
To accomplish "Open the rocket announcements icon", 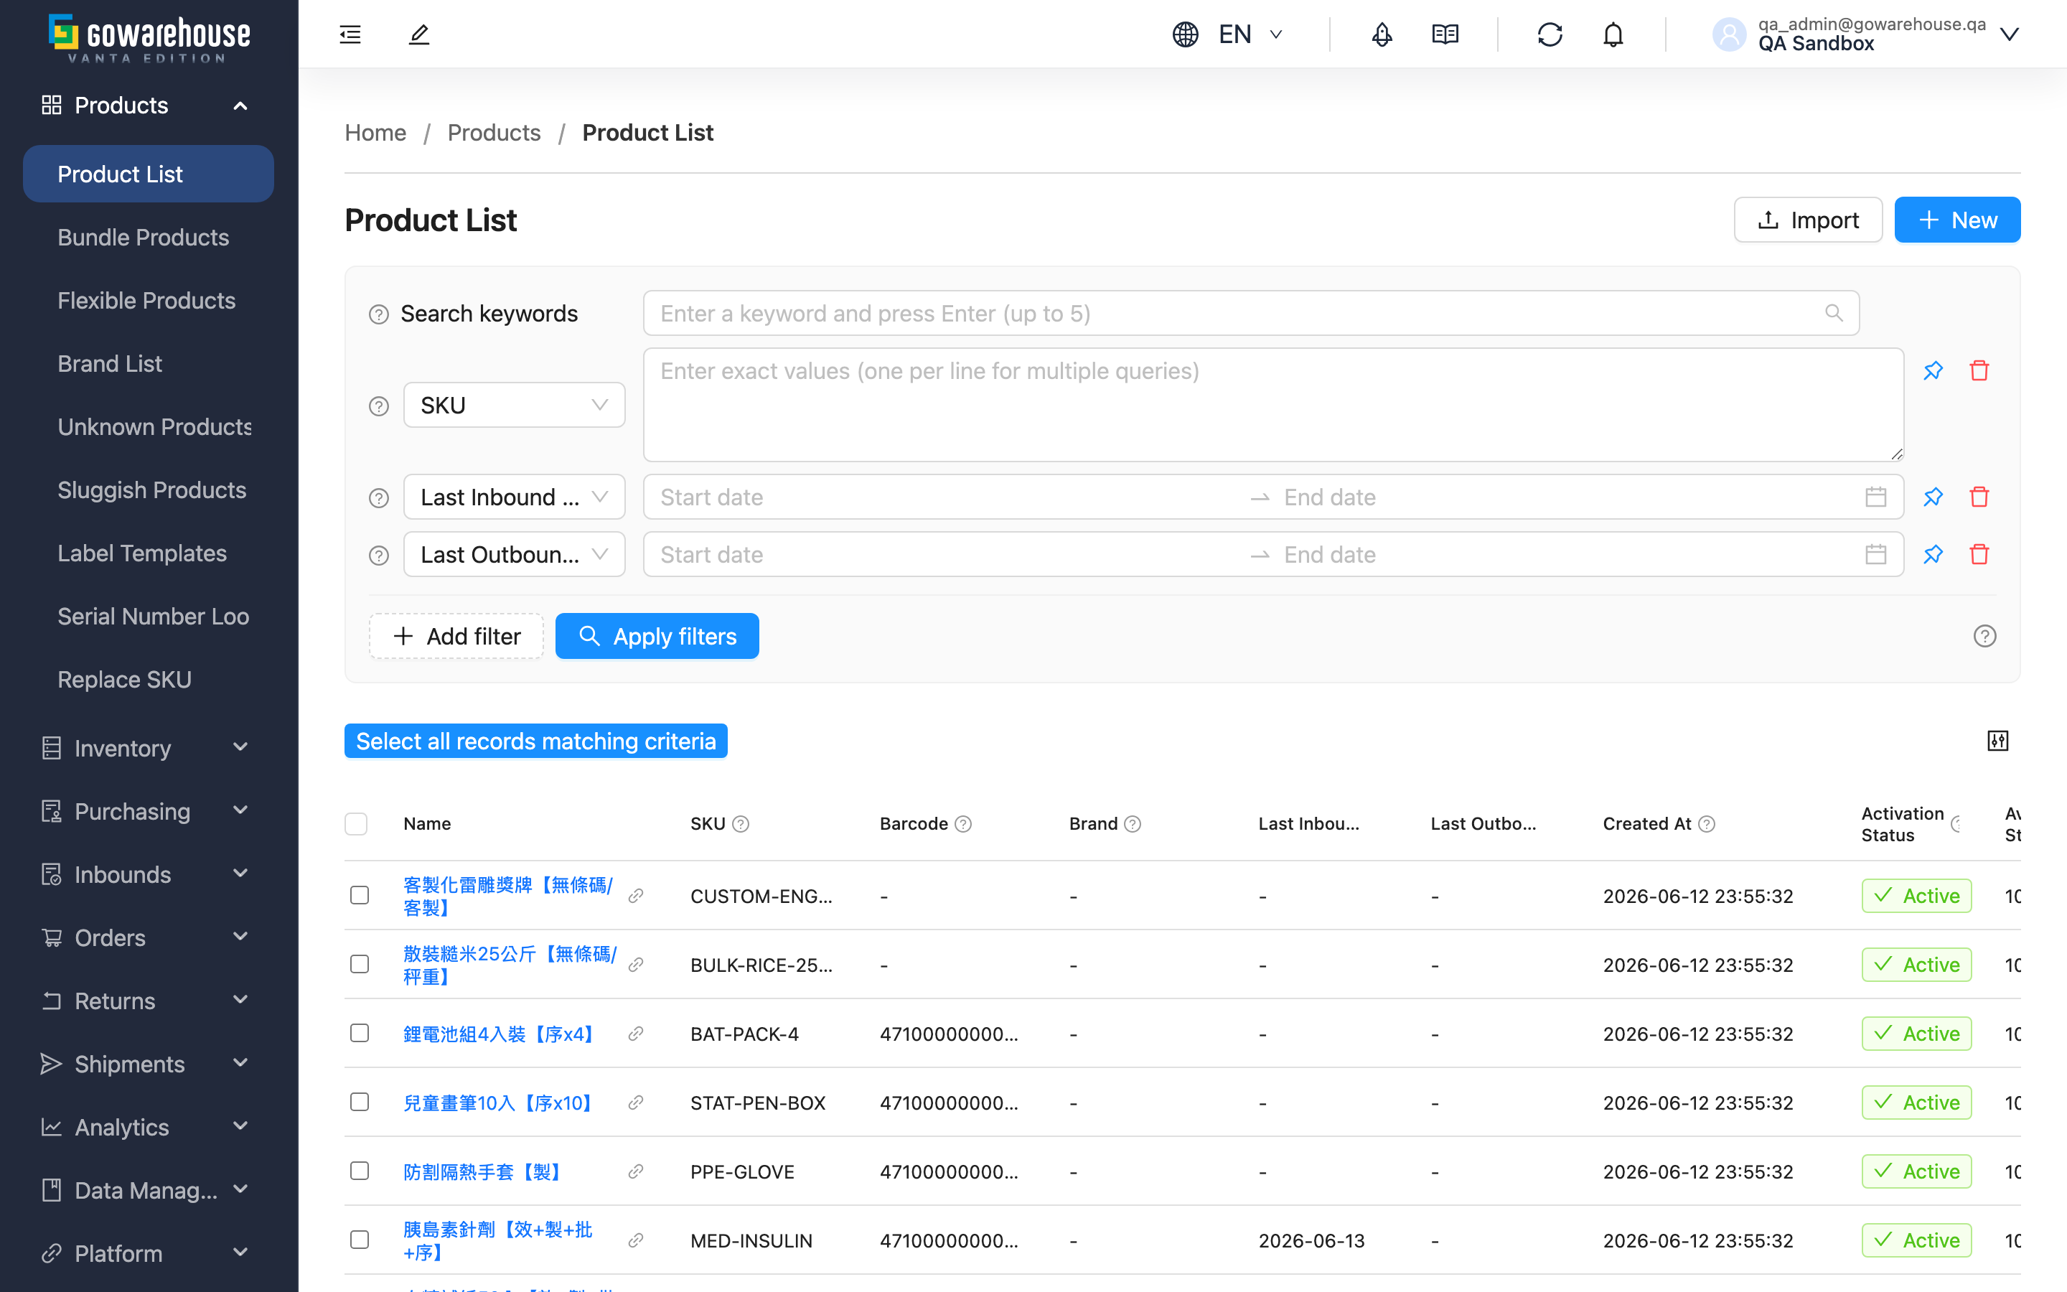I will (x=1381, y=34).
